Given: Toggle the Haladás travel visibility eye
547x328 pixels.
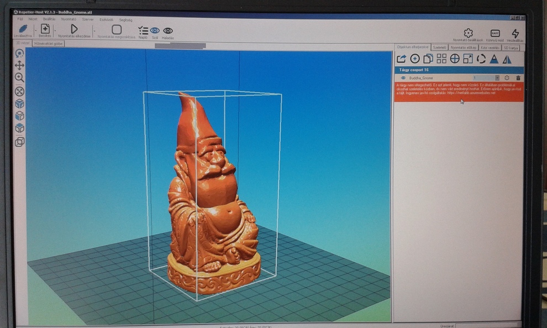Looking at the screenshot, I should pos(168,31).
